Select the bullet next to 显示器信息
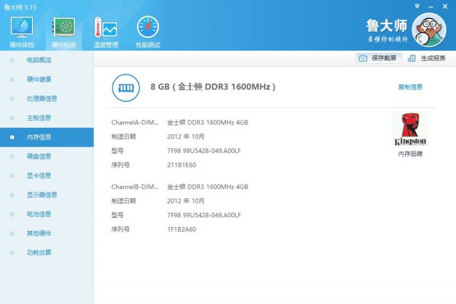456x304 pixels. [12, 195]
